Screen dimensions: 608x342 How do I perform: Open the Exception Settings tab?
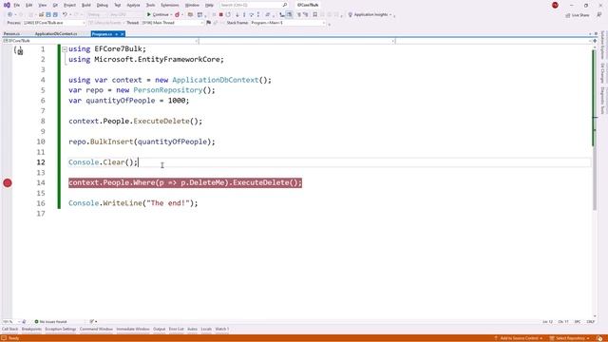[61, 330]
